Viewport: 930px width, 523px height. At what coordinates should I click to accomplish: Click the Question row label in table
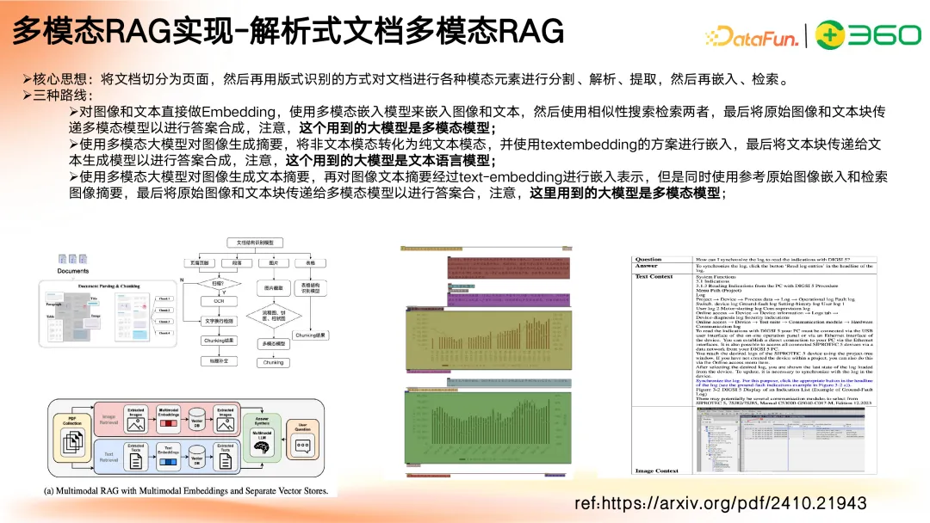(x=648, y=260)
